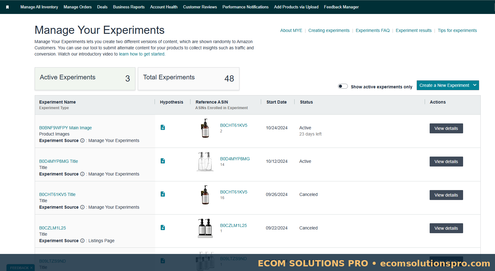This screenshot has width=495, height=271.
Task: Click product thumbnail for B0CZLM1L25 row
Action: point(205,228)
